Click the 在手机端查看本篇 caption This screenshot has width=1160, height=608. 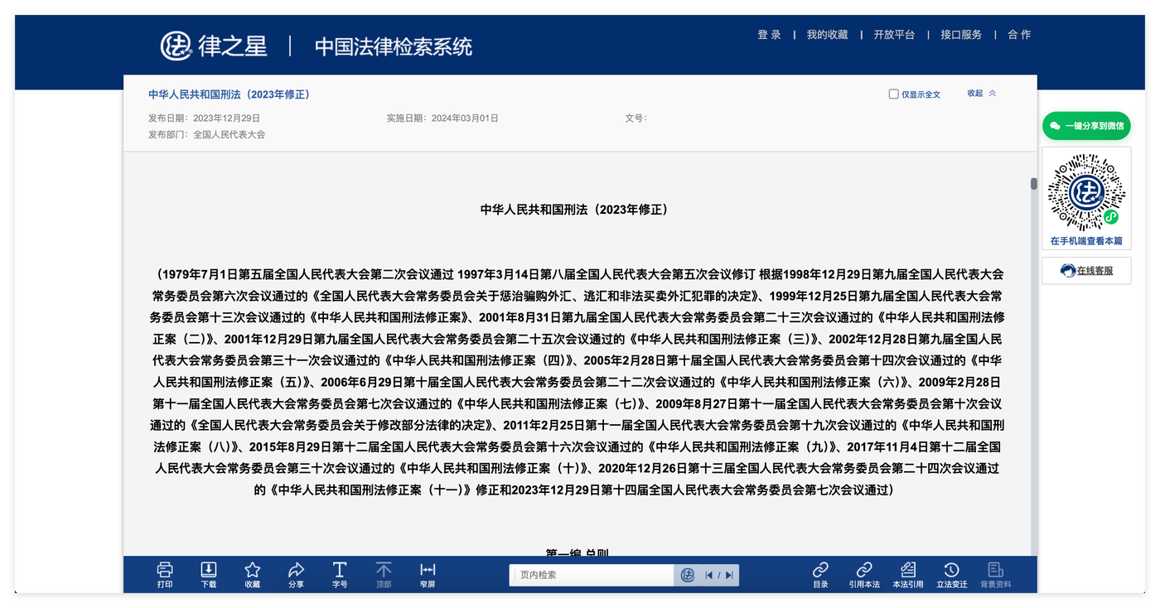[1086, 241]
